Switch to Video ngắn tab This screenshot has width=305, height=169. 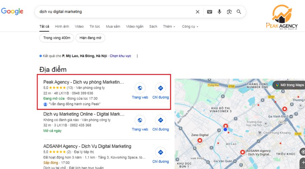tap(135, 26)
